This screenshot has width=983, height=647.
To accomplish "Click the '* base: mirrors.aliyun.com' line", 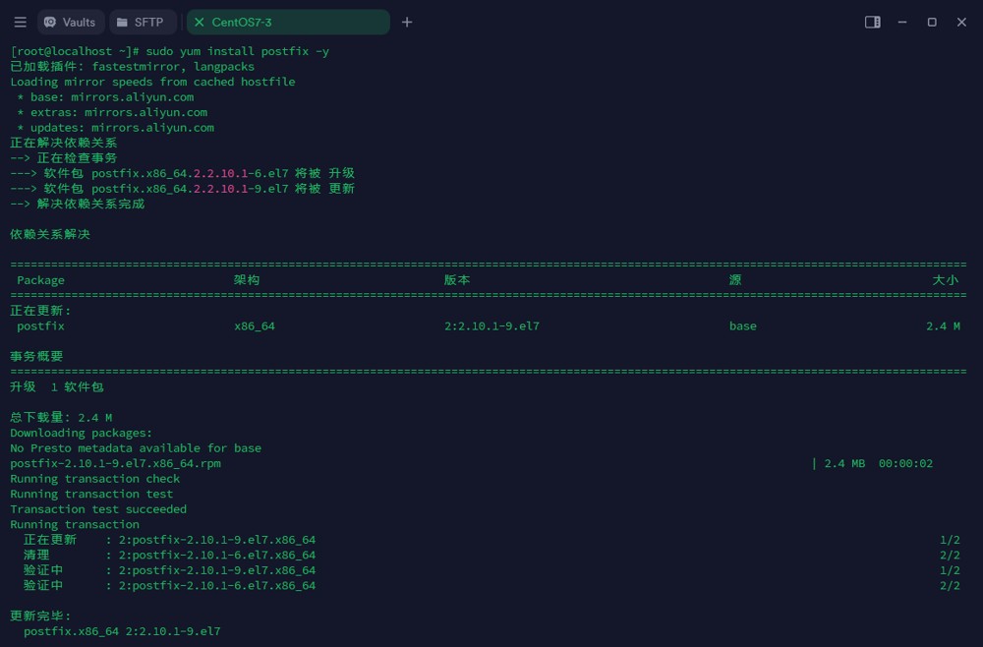I will pyautogui.click(x=105, y=97).
